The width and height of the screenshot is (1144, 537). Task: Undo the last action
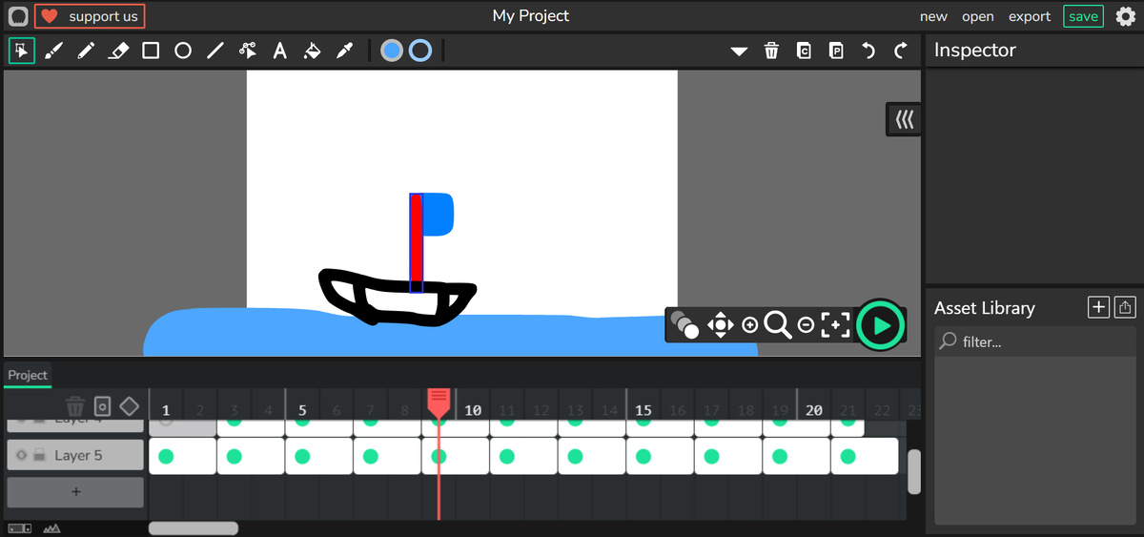click(868, 51)
